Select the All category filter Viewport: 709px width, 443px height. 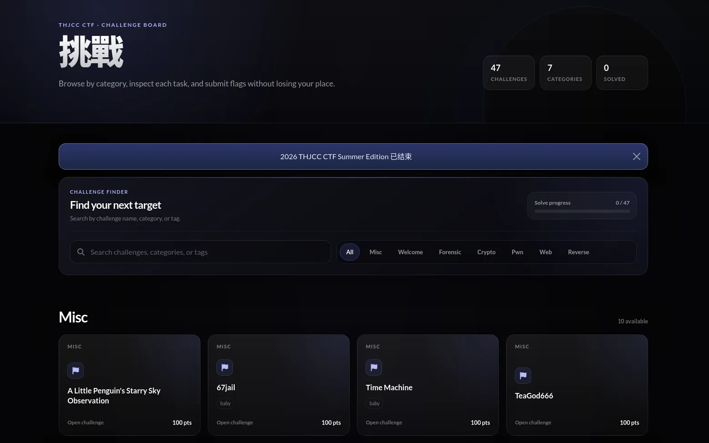pos(350,252)
